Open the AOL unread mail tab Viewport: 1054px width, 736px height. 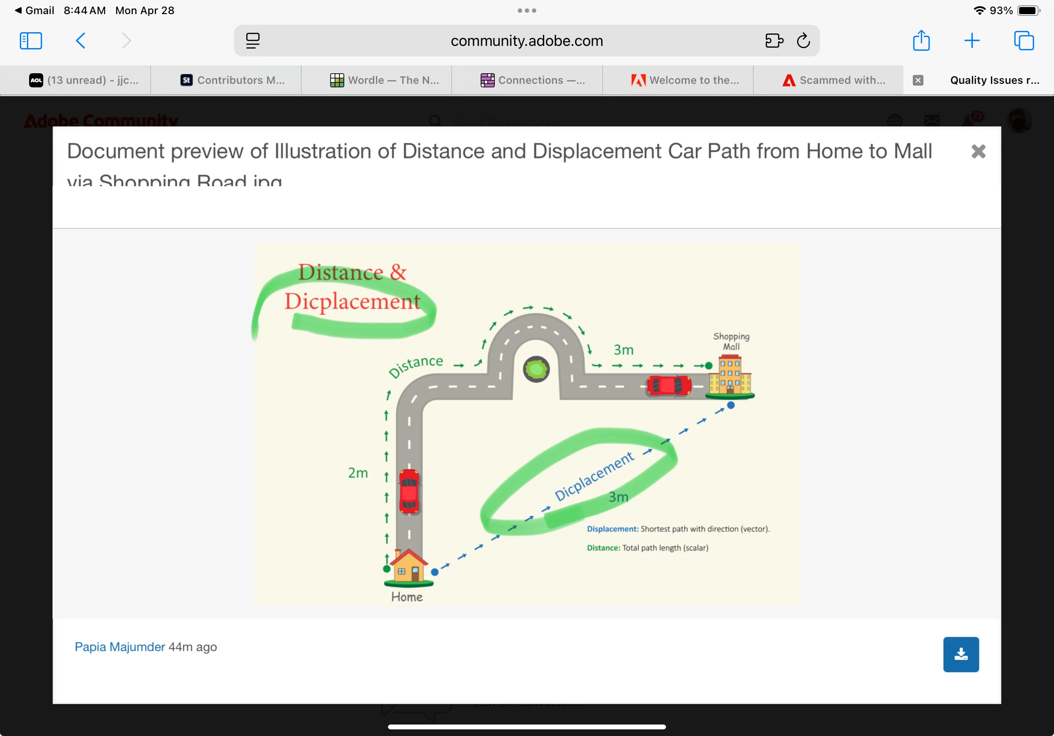[83, 80]
